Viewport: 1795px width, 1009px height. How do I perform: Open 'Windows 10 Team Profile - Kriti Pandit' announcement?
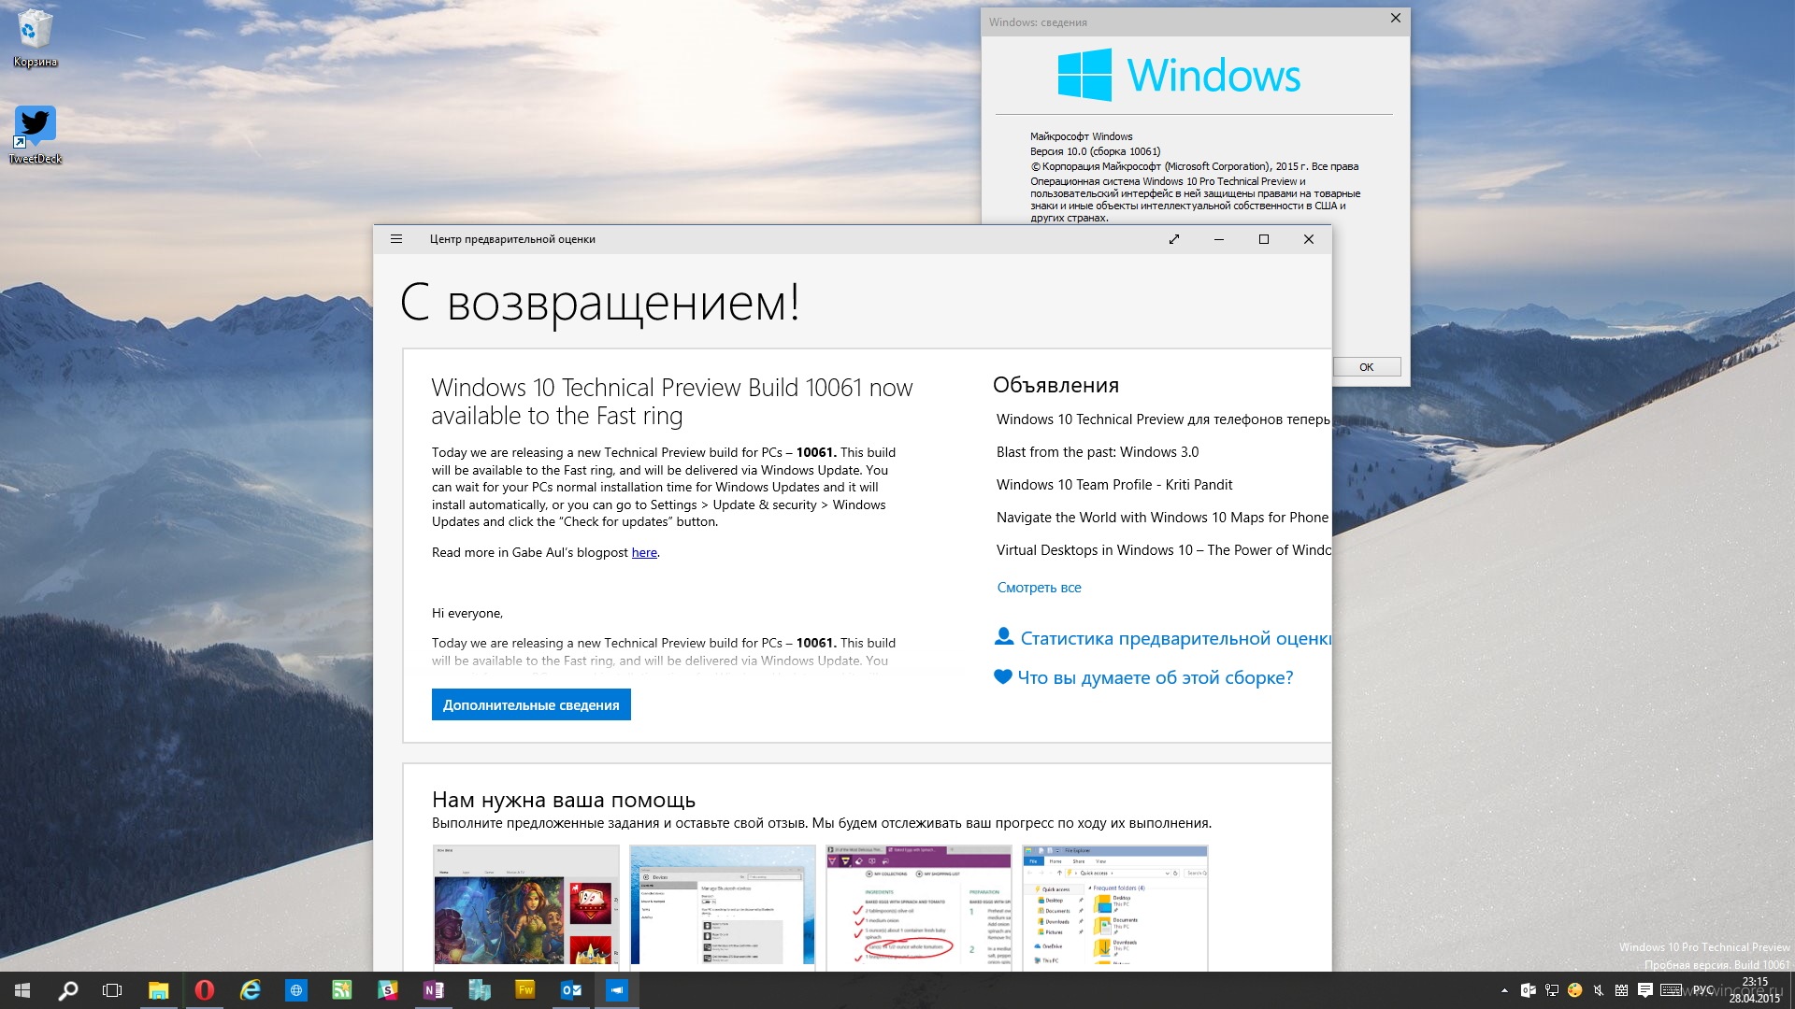1114,485
